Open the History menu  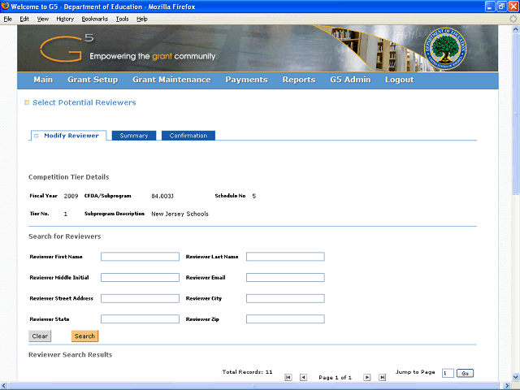[65, 19]
